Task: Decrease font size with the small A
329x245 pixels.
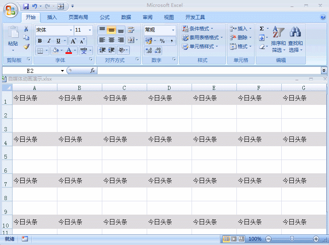Action: [82, 41]
